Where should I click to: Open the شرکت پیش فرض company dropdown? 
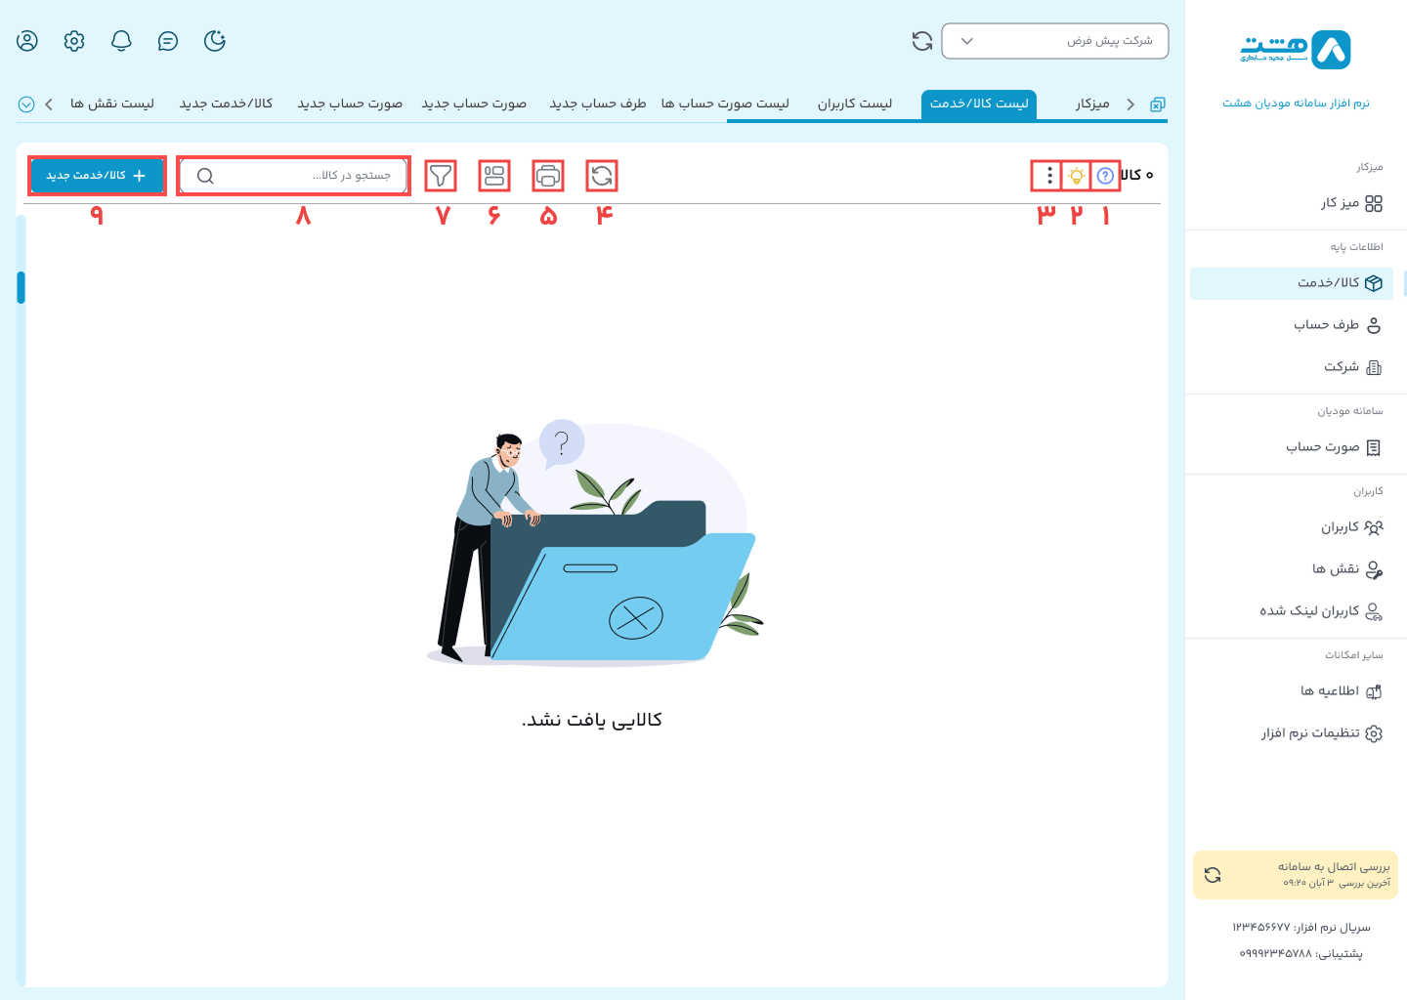pyautogui.click(x=1054, y=41)
